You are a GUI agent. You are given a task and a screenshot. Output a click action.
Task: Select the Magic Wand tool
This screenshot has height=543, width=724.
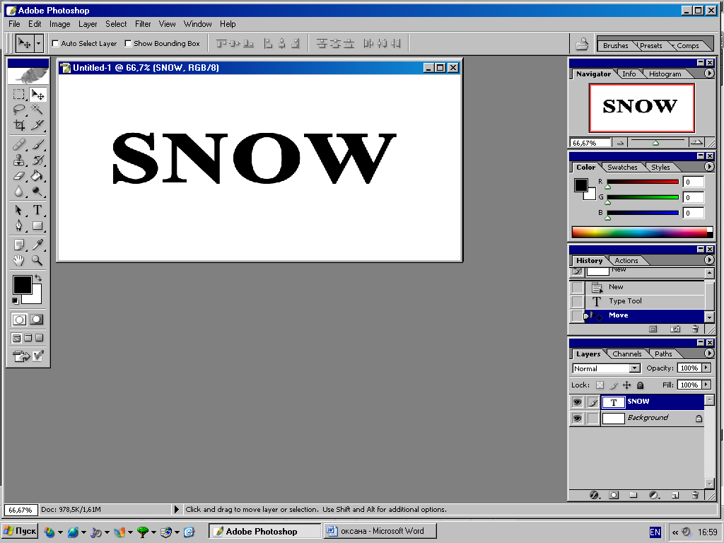pos(37,110)
